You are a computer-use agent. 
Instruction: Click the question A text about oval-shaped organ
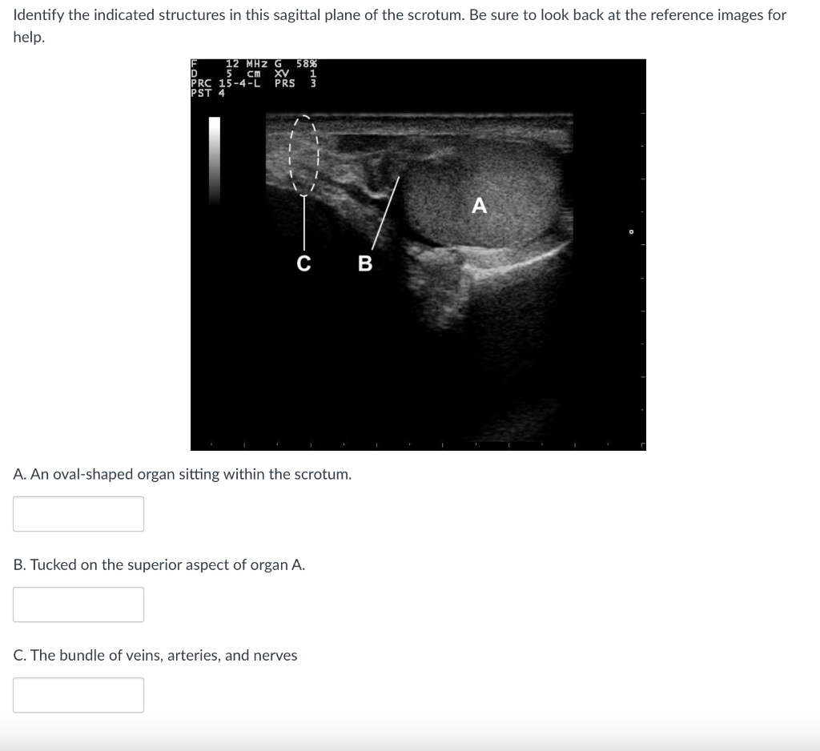click(181, 473)
